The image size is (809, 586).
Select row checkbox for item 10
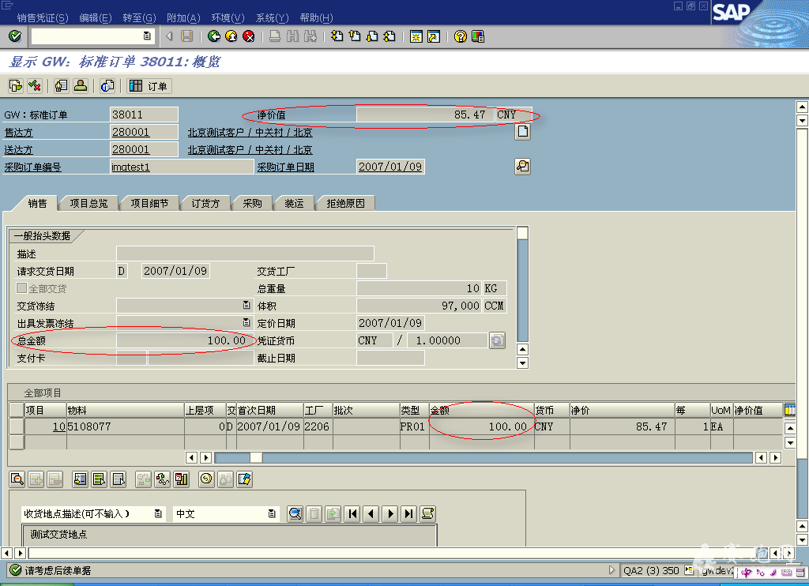[x=17, y=426]
